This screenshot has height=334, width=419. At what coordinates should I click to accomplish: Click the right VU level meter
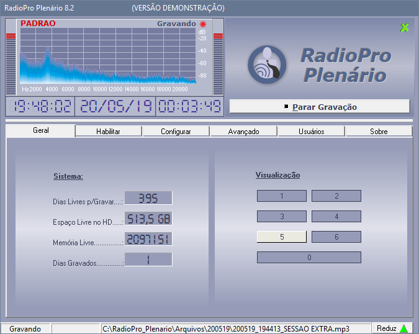218,63
